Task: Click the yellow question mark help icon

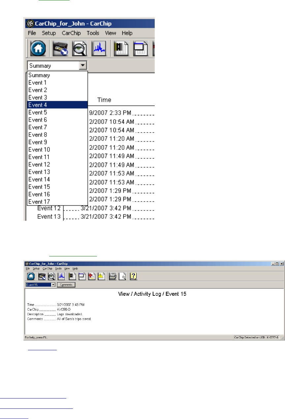Action: (x=134, y=276)
